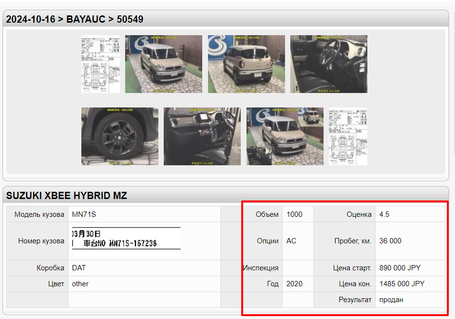Screen dimensions: 455x319
Task: Open the steering wheel interior photo
Action: [x=329, y=64]
